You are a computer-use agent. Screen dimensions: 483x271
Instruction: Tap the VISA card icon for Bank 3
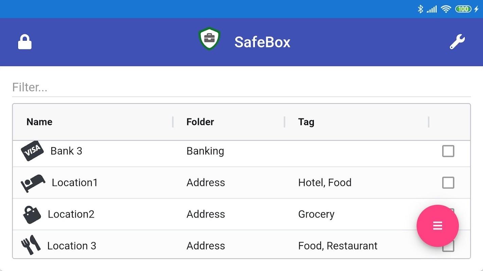32,151
